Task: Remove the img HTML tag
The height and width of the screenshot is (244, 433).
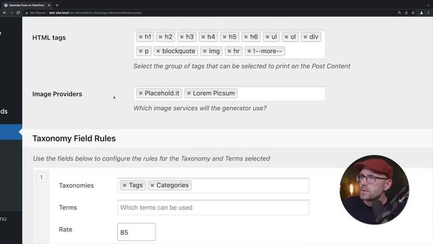Action: click(204, 52)
